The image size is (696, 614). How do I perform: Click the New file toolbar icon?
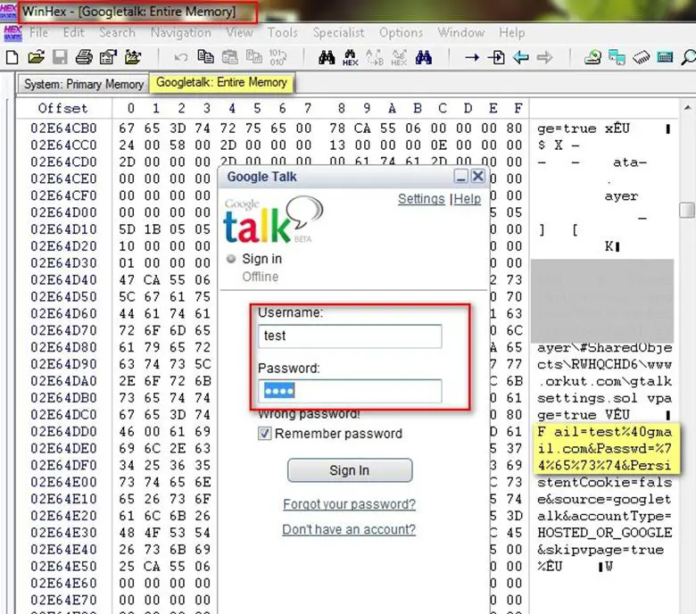click(x=12, y=57)
